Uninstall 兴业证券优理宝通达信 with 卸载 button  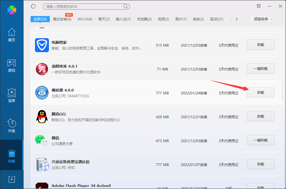(x=261, y=164)
